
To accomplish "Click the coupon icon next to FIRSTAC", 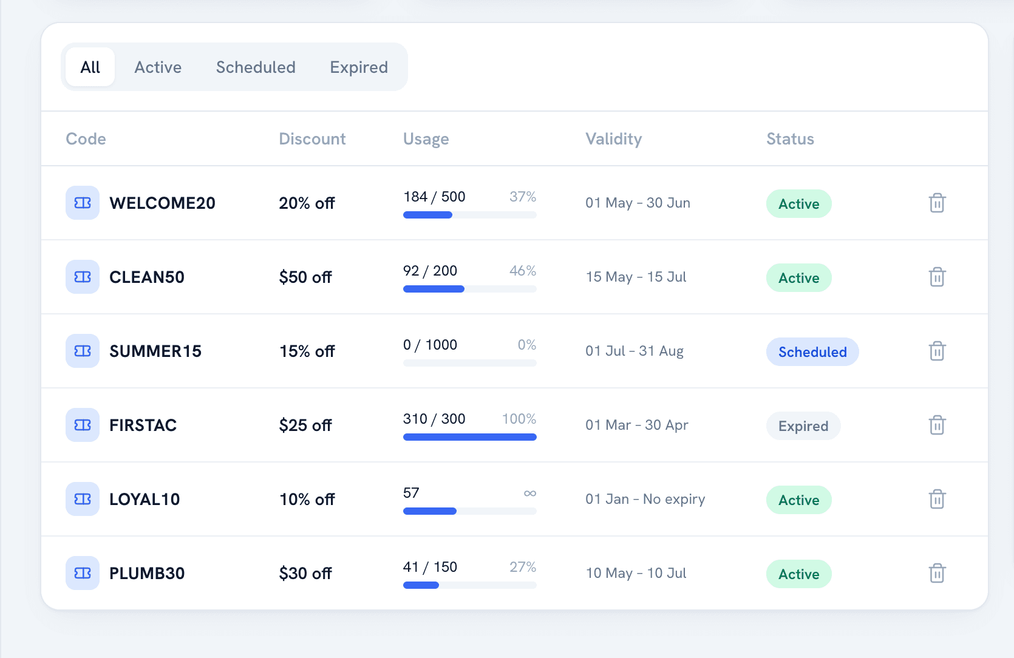I will [x=83, y=425].
